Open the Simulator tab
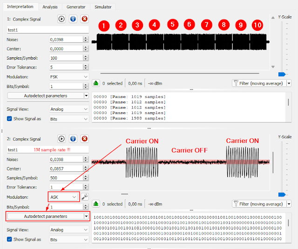The height and width of the screenshot is (249, 298). point(103,7)
